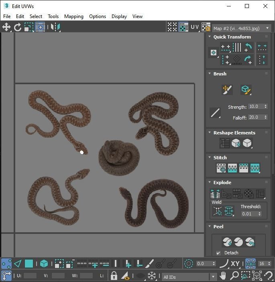This screenshot has width=275, height=282.
Task: Click the Relax brush icon
Action: [x=246, y=90]
